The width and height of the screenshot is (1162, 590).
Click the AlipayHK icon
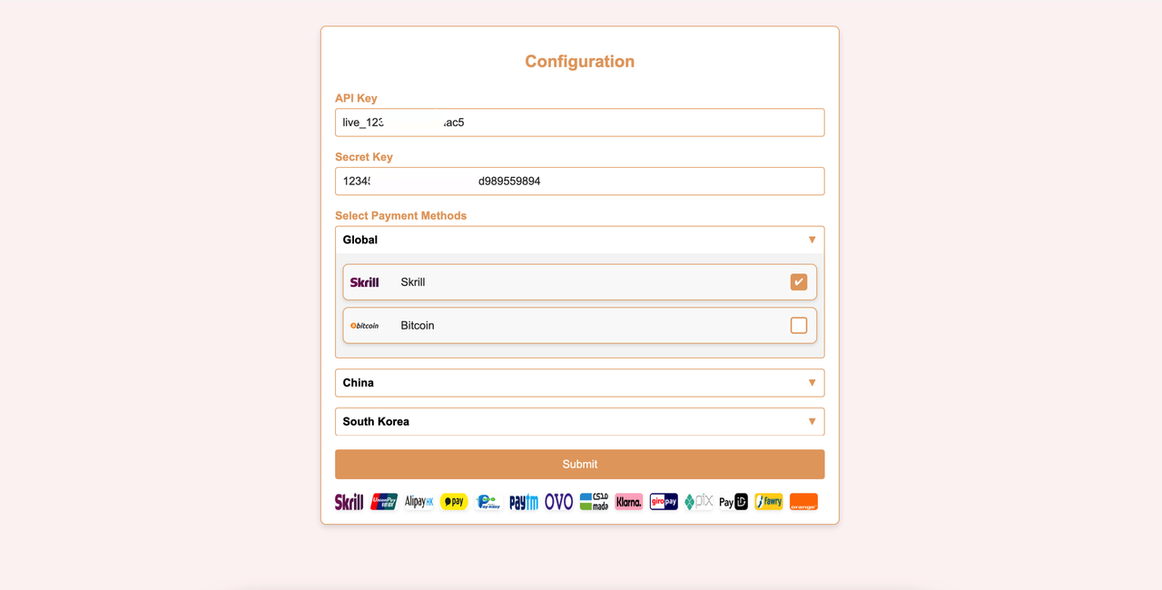tap(419, 501)
